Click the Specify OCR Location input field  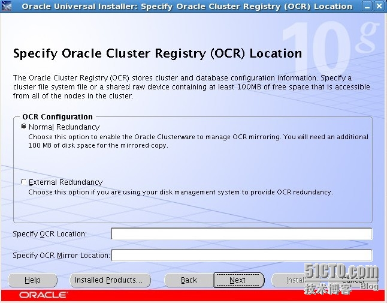click(x=241, y=234)
